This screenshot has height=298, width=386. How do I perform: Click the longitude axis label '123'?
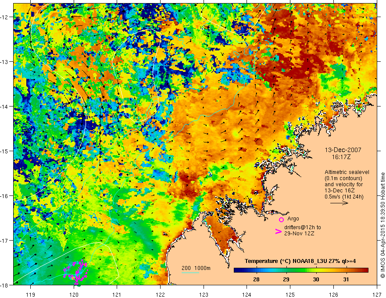[204, 294]
